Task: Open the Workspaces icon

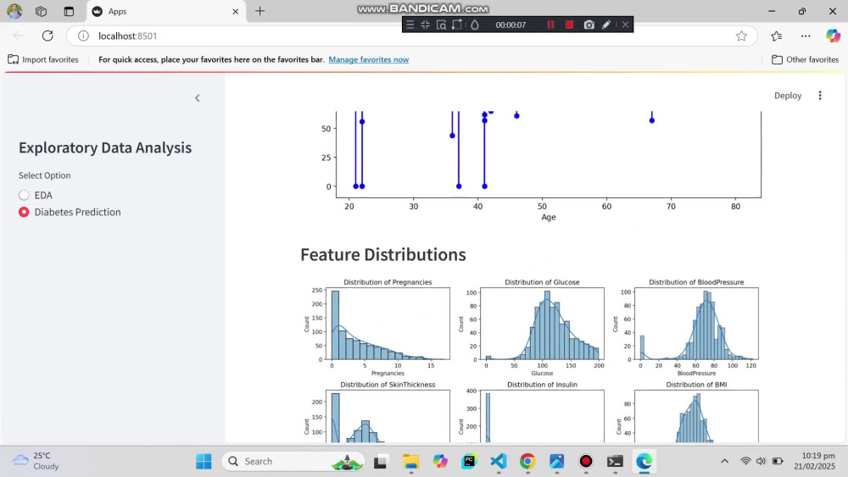Action: [x=41, y=11]
